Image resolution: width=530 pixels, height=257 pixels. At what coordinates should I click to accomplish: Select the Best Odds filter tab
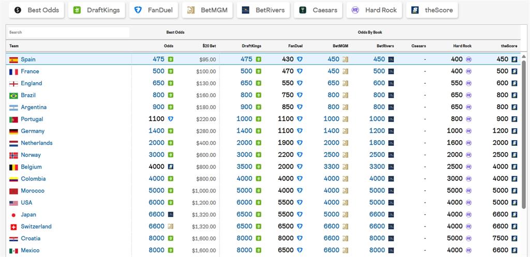[37, 10]
